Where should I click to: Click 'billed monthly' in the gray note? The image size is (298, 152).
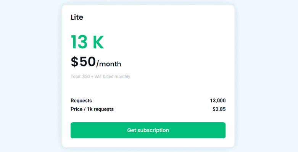(119, 76)
